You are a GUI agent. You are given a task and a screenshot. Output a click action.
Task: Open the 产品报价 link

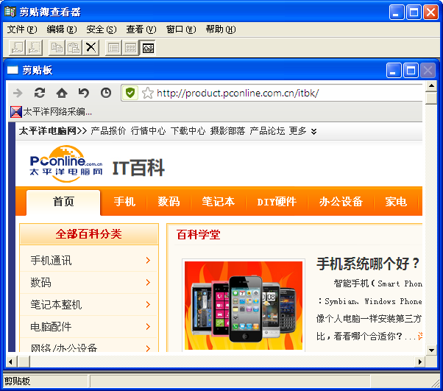click(x=108, y=131)
